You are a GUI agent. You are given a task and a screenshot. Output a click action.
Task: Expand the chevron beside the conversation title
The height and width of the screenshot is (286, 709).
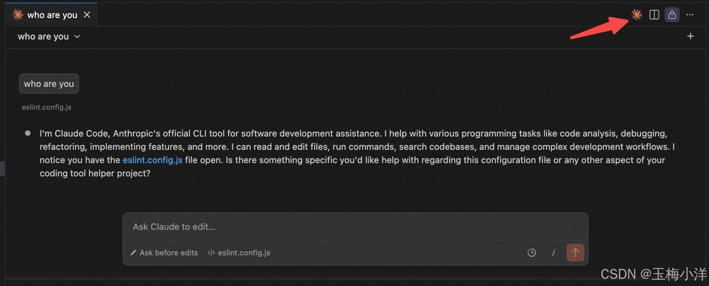[x=77, y=37]
